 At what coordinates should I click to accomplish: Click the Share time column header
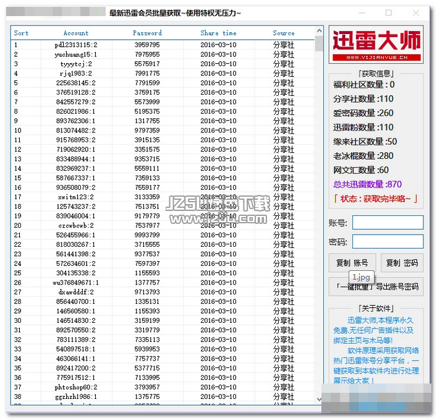[219, 33]
